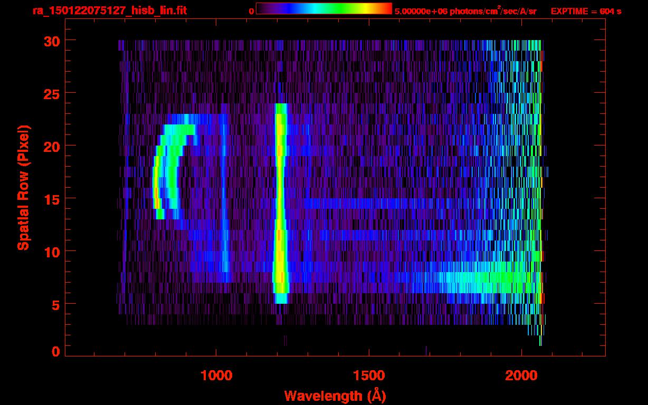Click the spatial row tick label 15
The width and height of the screenshot is (648, 405).
(51, 199)
